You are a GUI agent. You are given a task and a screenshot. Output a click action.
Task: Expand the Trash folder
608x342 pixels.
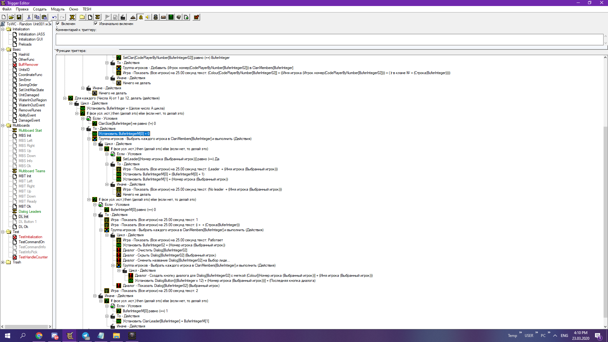click(x=3, y=262)
